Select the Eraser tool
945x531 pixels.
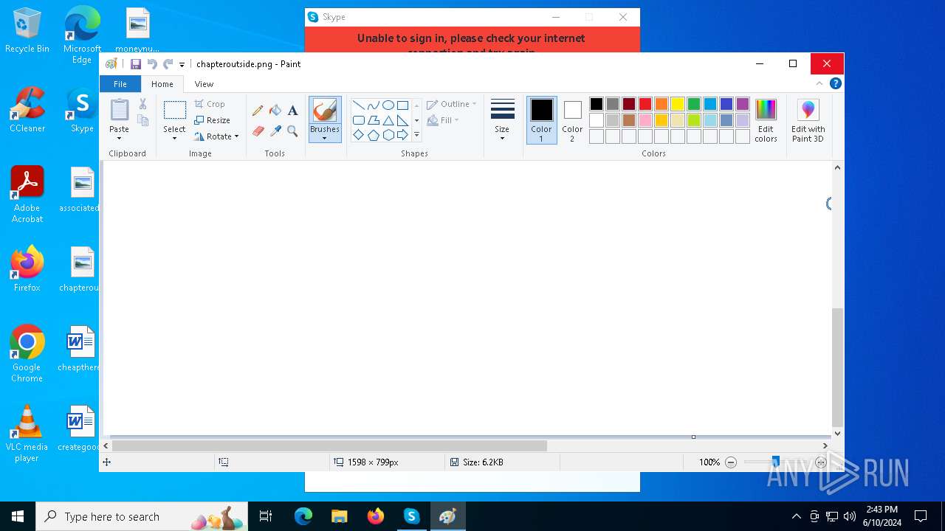(x=258, y=131)
